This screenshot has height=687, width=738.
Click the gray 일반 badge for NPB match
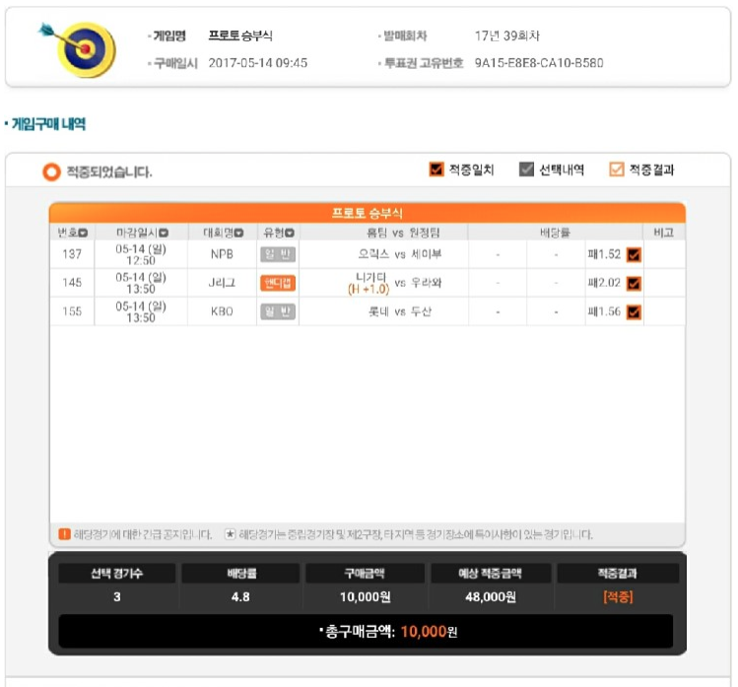point(278,254)
